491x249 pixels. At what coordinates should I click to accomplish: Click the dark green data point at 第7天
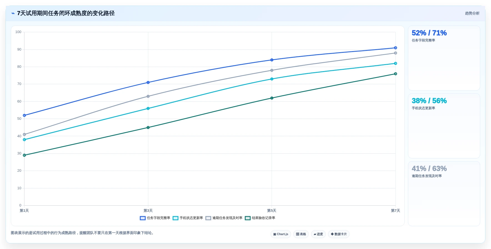coord(395,74)
